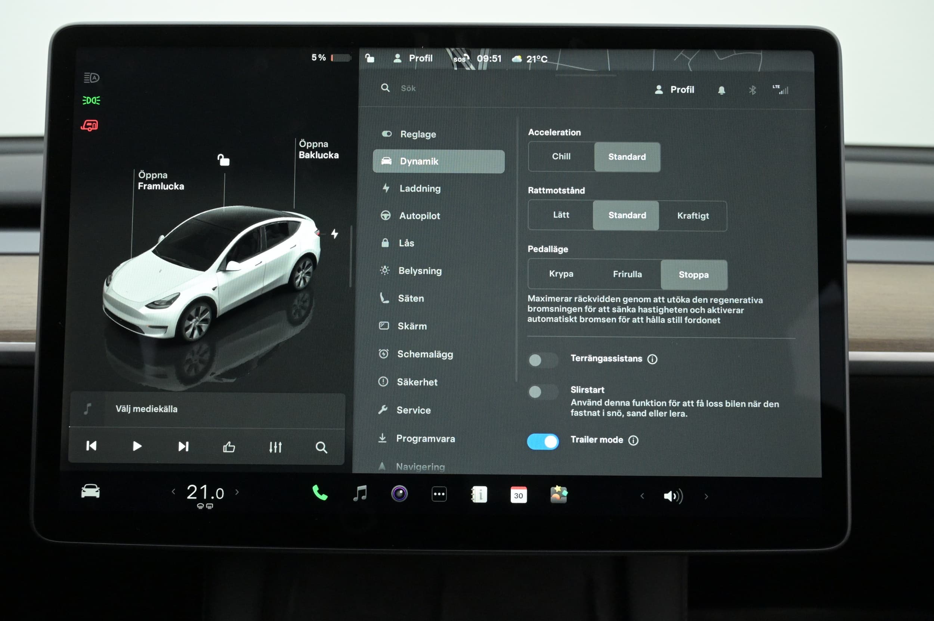934x621 pixels.
Task: Search media with magnifier icon in player
Action: point(321,447)
